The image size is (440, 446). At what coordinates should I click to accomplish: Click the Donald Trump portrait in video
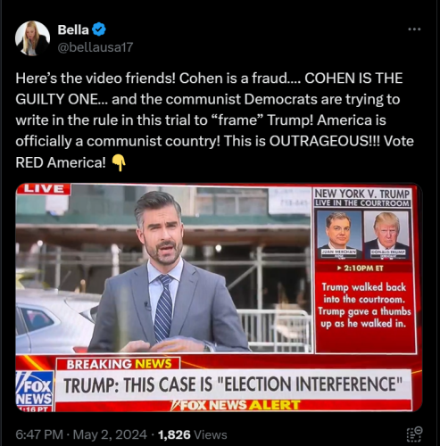[x=386, y=235]
